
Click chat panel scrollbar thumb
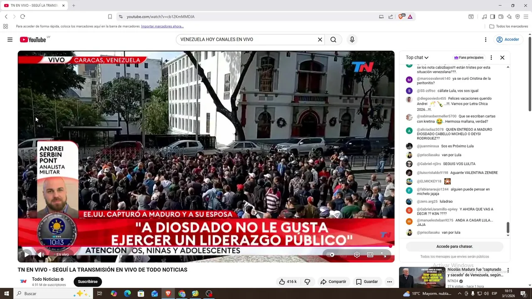[508, 228]
